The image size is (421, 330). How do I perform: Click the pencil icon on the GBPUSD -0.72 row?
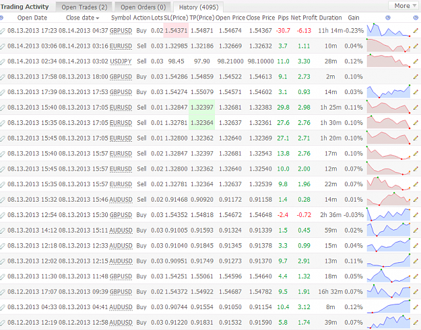pos(416,215)
